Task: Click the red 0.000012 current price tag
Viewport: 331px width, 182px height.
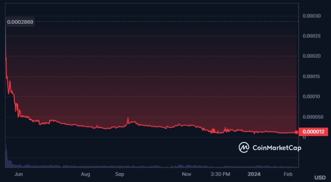Action: pos(313,132)
